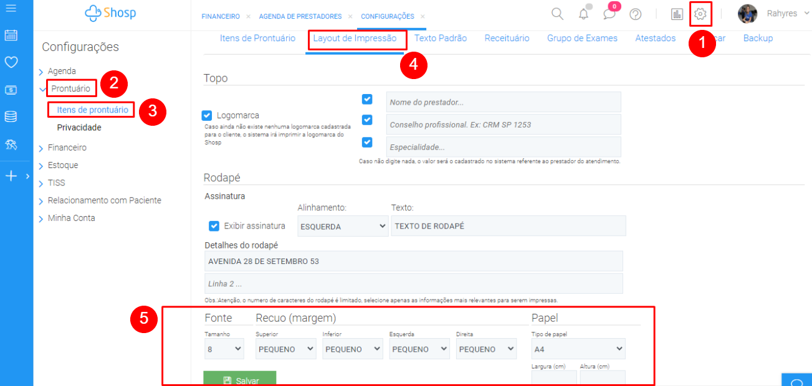Open the heart icon in sidebar

(11, 62)
